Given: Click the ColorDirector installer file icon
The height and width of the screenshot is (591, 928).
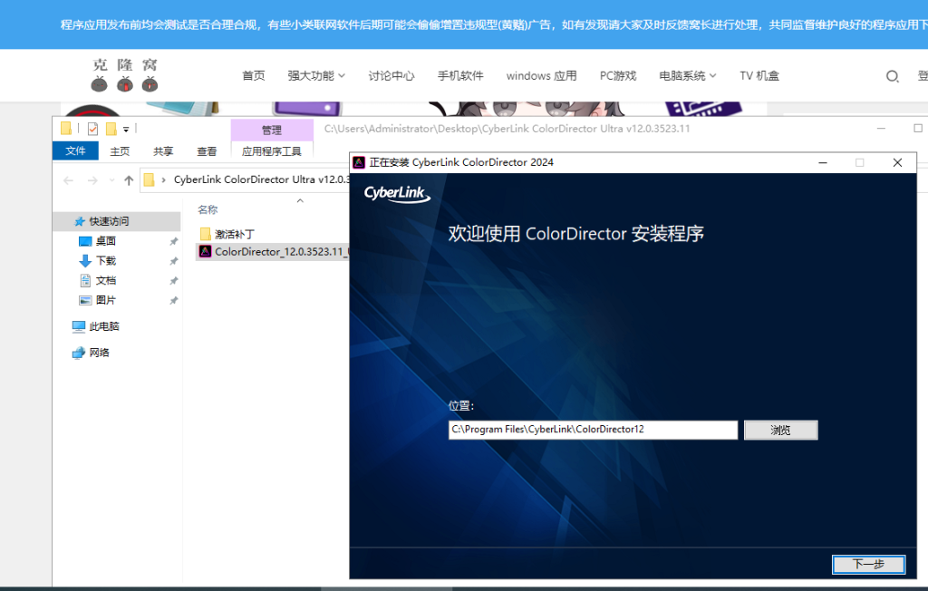Looking at the screenshot, I should click(x=206, y=252).
